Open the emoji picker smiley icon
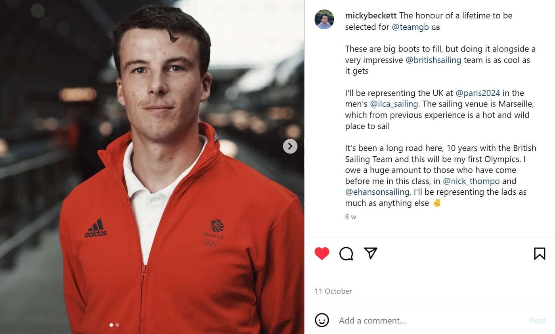Screen dimensions: 555x334 (x=322, y=320)
